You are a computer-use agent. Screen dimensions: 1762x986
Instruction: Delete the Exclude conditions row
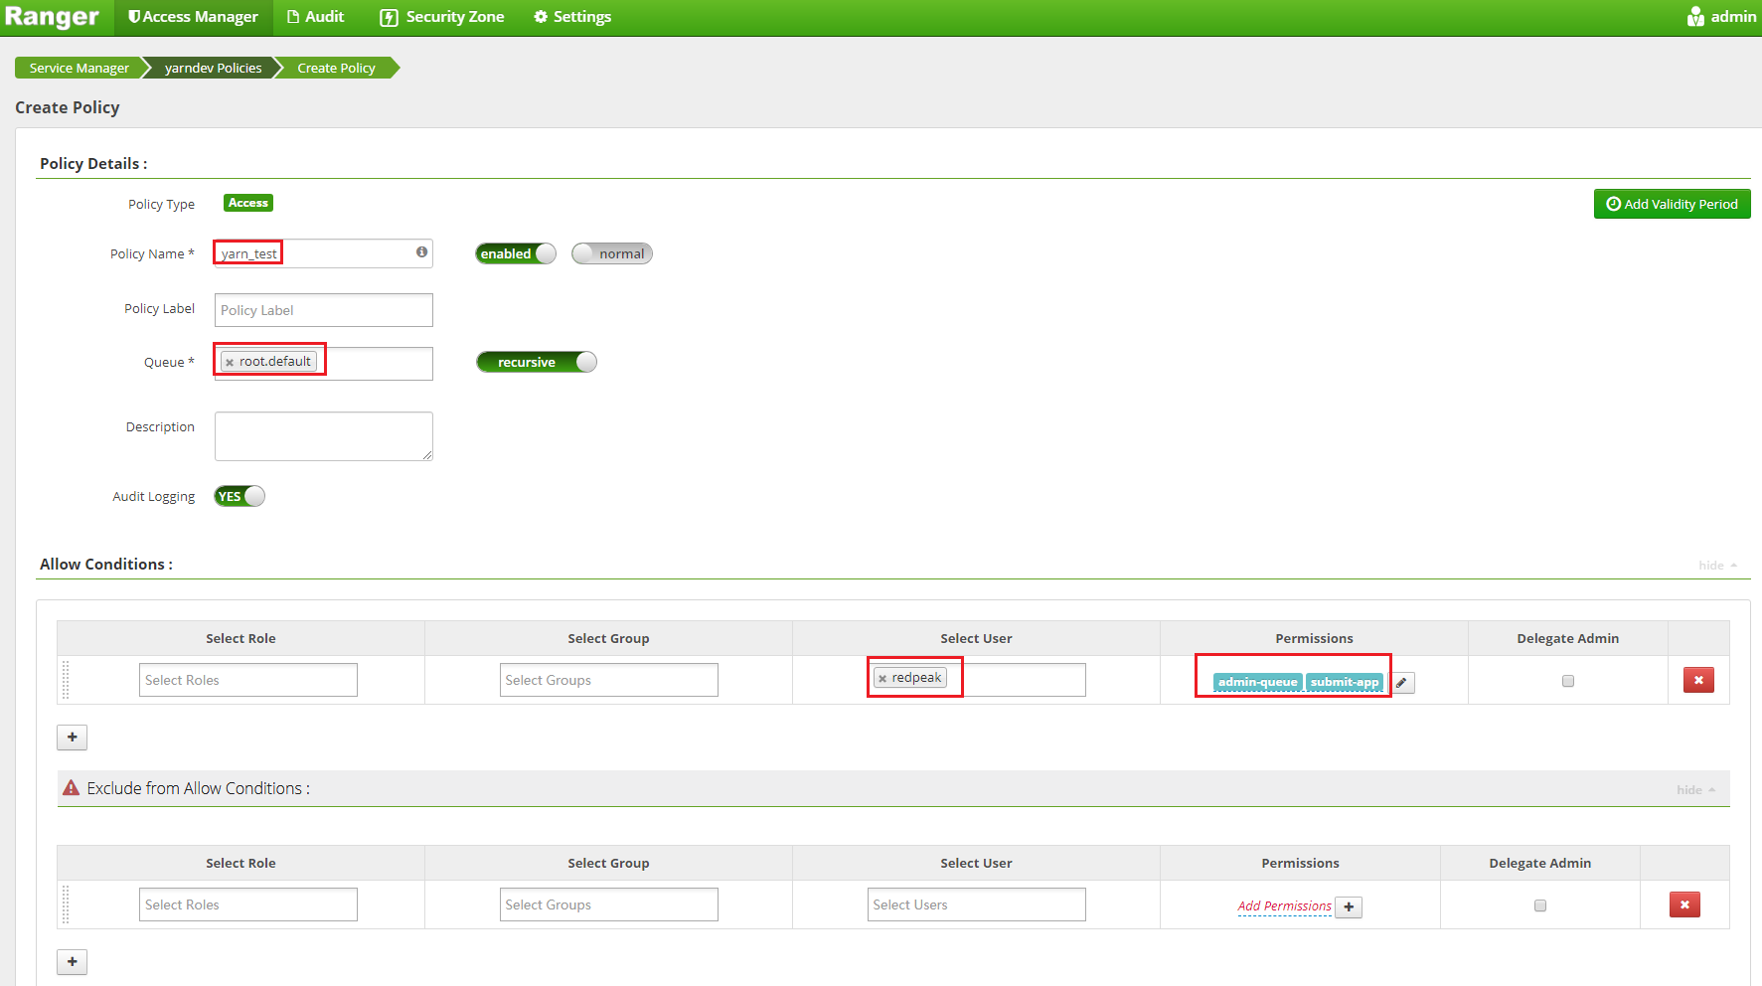[x=1684, y=904]
